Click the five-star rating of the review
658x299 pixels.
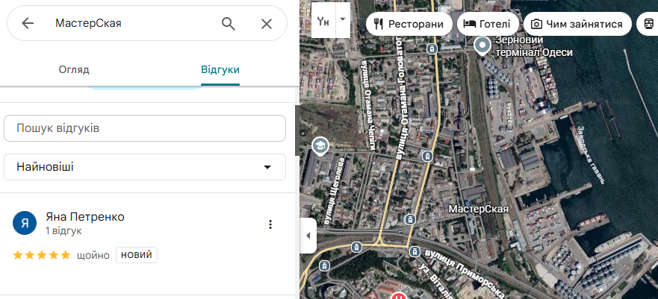coord(42,255)
